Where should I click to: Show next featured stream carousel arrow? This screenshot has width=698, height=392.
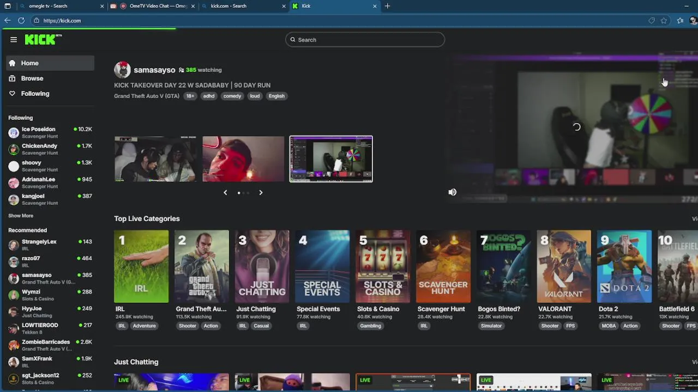pos(261,193)
